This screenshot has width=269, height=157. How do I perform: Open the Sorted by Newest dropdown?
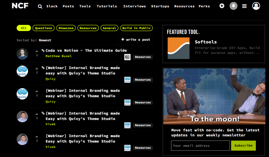tap(45, 40)
